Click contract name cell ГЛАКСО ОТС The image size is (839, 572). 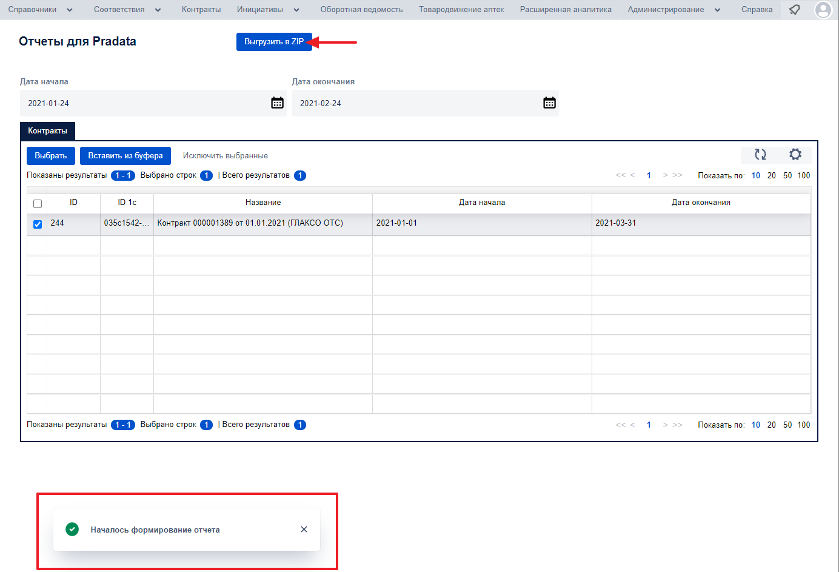click(263, 223)
